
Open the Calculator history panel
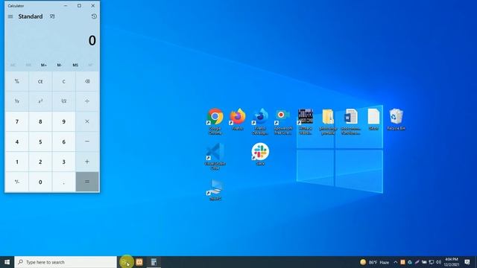click(x=94, y=16)
